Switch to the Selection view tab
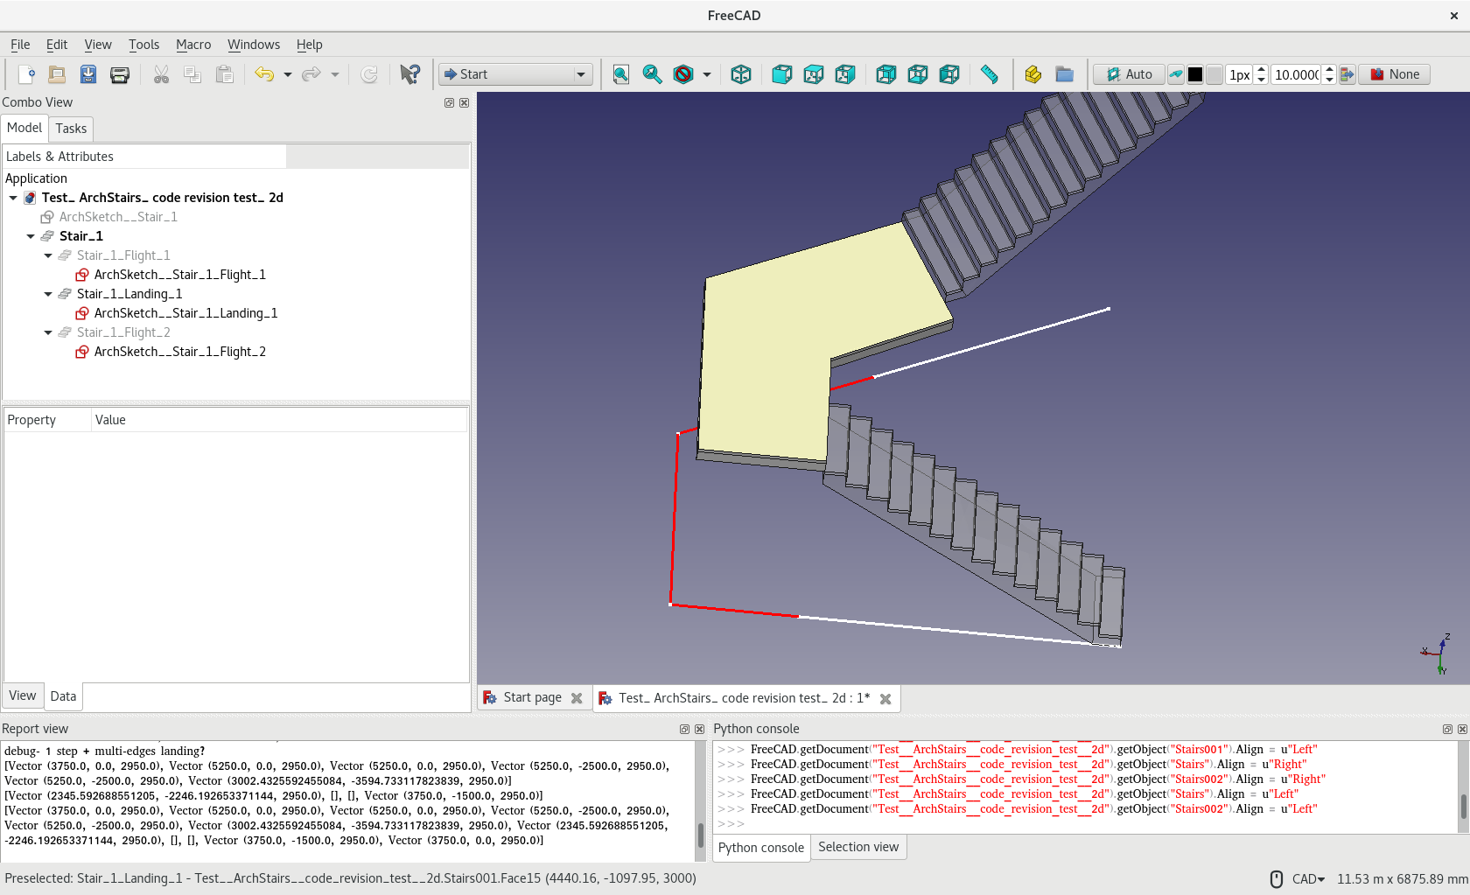Viewport: 1470px width, 895px height. pos(857,847)
